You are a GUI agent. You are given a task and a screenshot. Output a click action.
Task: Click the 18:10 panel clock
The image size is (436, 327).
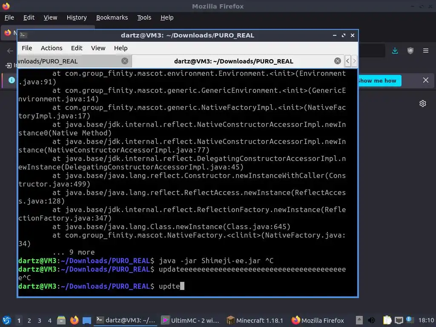tap(426, 320)
